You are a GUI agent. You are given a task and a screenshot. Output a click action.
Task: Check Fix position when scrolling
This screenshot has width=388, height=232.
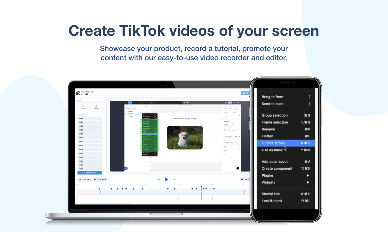(x=224, y=130)
